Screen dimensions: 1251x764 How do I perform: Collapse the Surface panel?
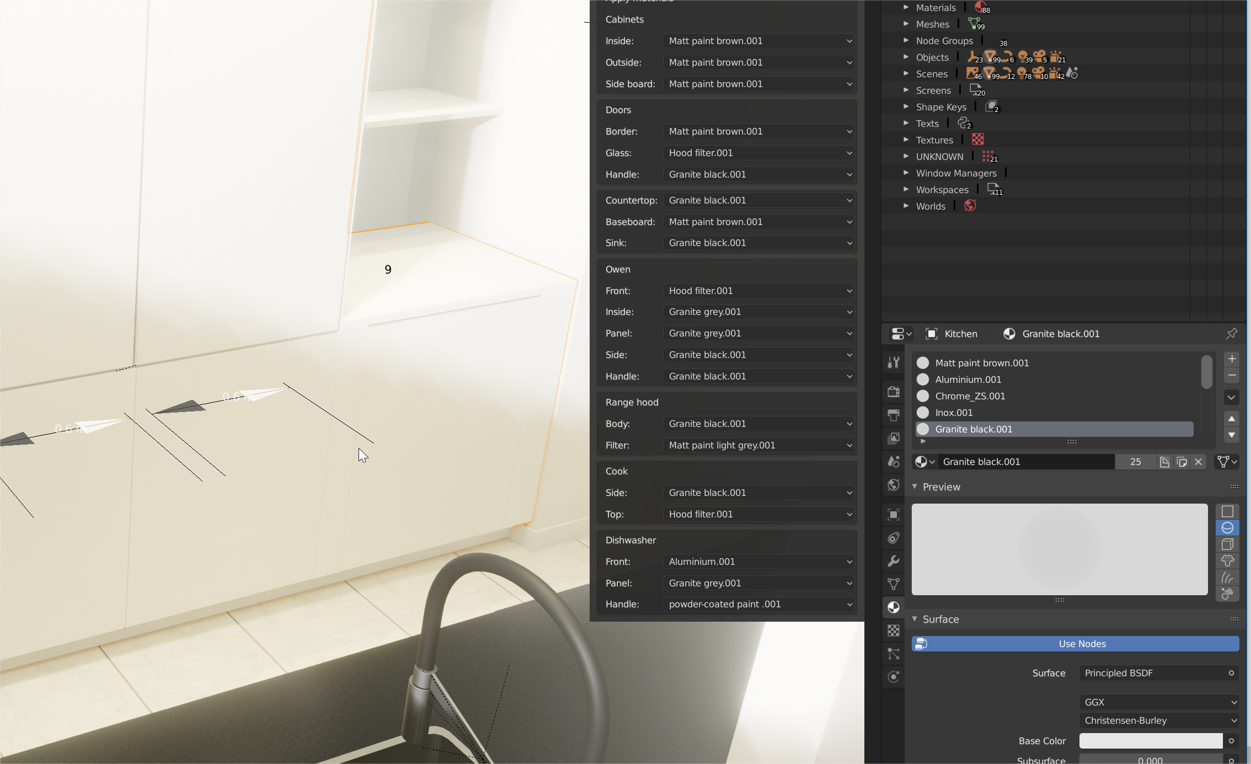pyautogui.click(x=915, y=619)
